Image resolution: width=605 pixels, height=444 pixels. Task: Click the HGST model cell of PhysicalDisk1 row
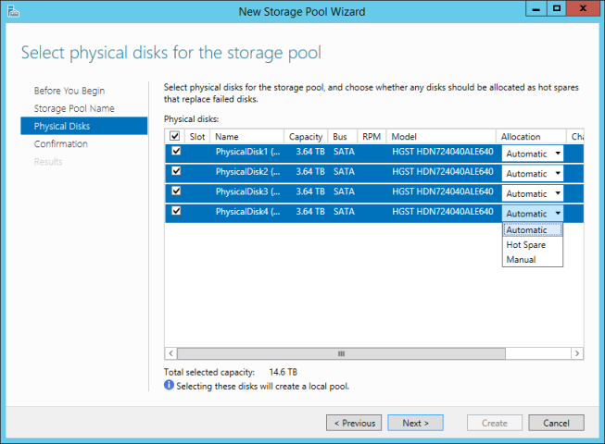coord(443,152)
